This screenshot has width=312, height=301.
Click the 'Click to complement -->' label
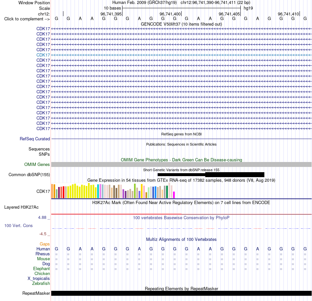(x=27, y=19)
